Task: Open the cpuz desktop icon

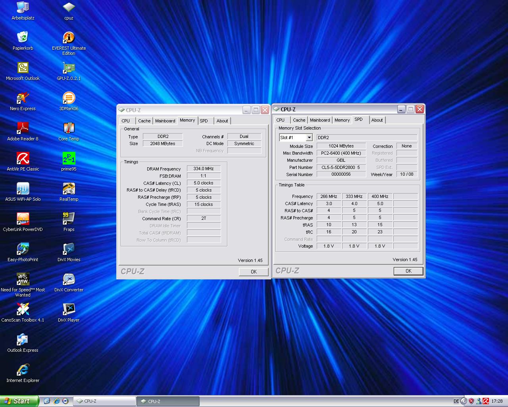Action: [x=69, y=11]
